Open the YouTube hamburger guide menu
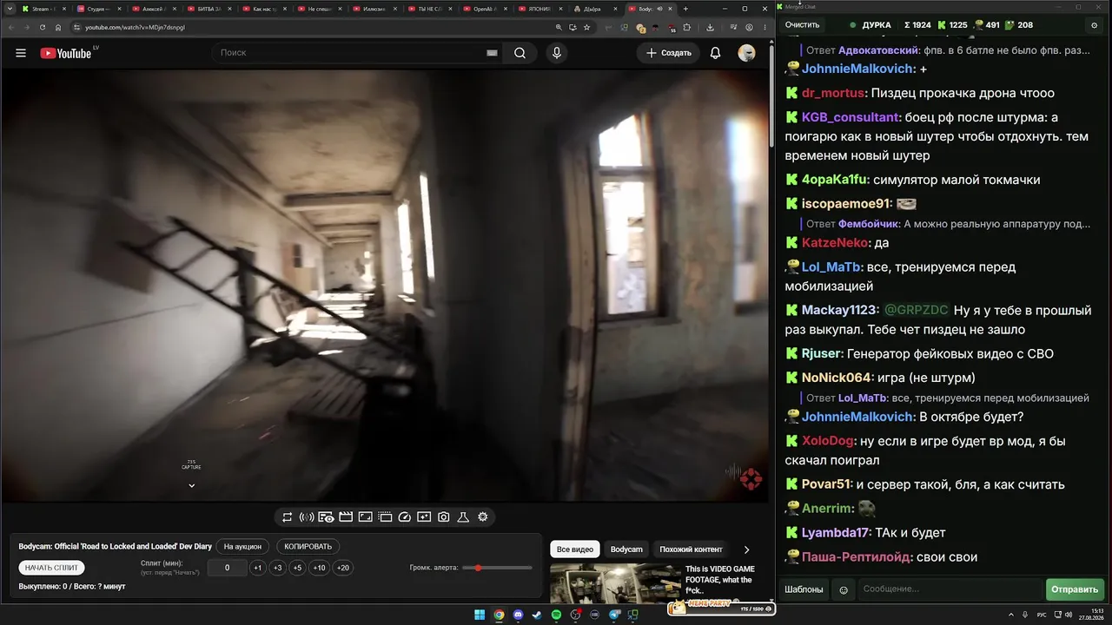This screenshot has height=625, width=1112. (x=21, y=53)
